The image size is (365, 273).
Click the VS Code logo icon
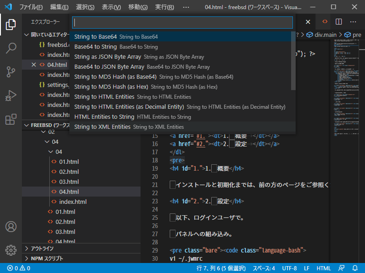[8, 7]
